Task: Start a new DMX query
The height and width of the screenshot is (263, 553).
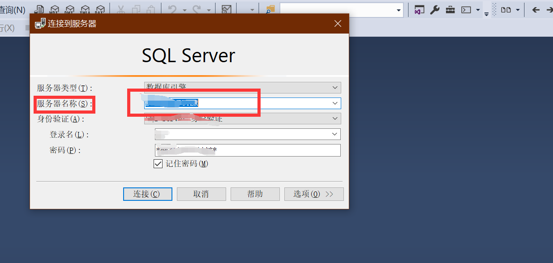Action: (x=69, y=9)
